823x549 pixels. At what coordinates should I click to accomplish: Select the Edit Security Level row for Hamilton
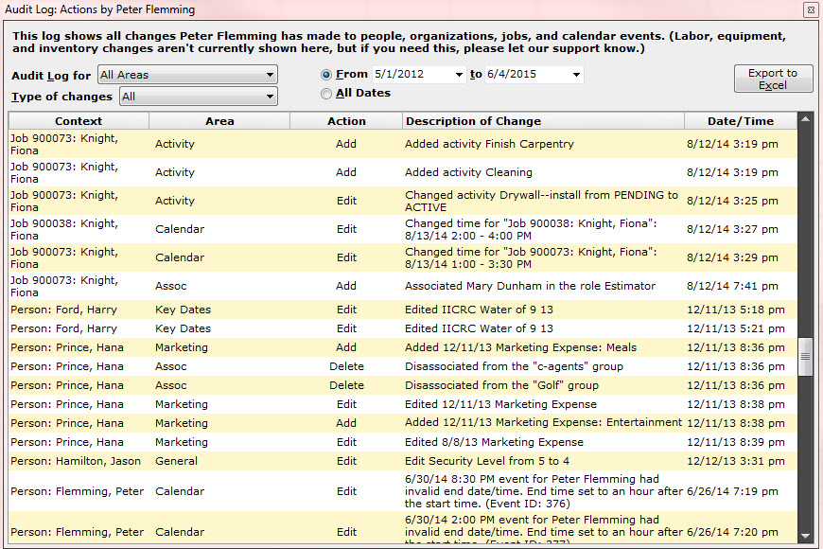403,461
